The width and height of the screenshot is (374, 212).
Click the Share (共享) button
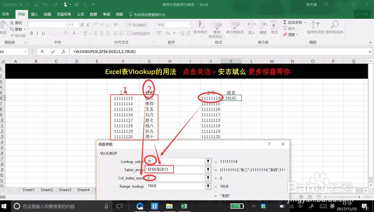point(362,14)
